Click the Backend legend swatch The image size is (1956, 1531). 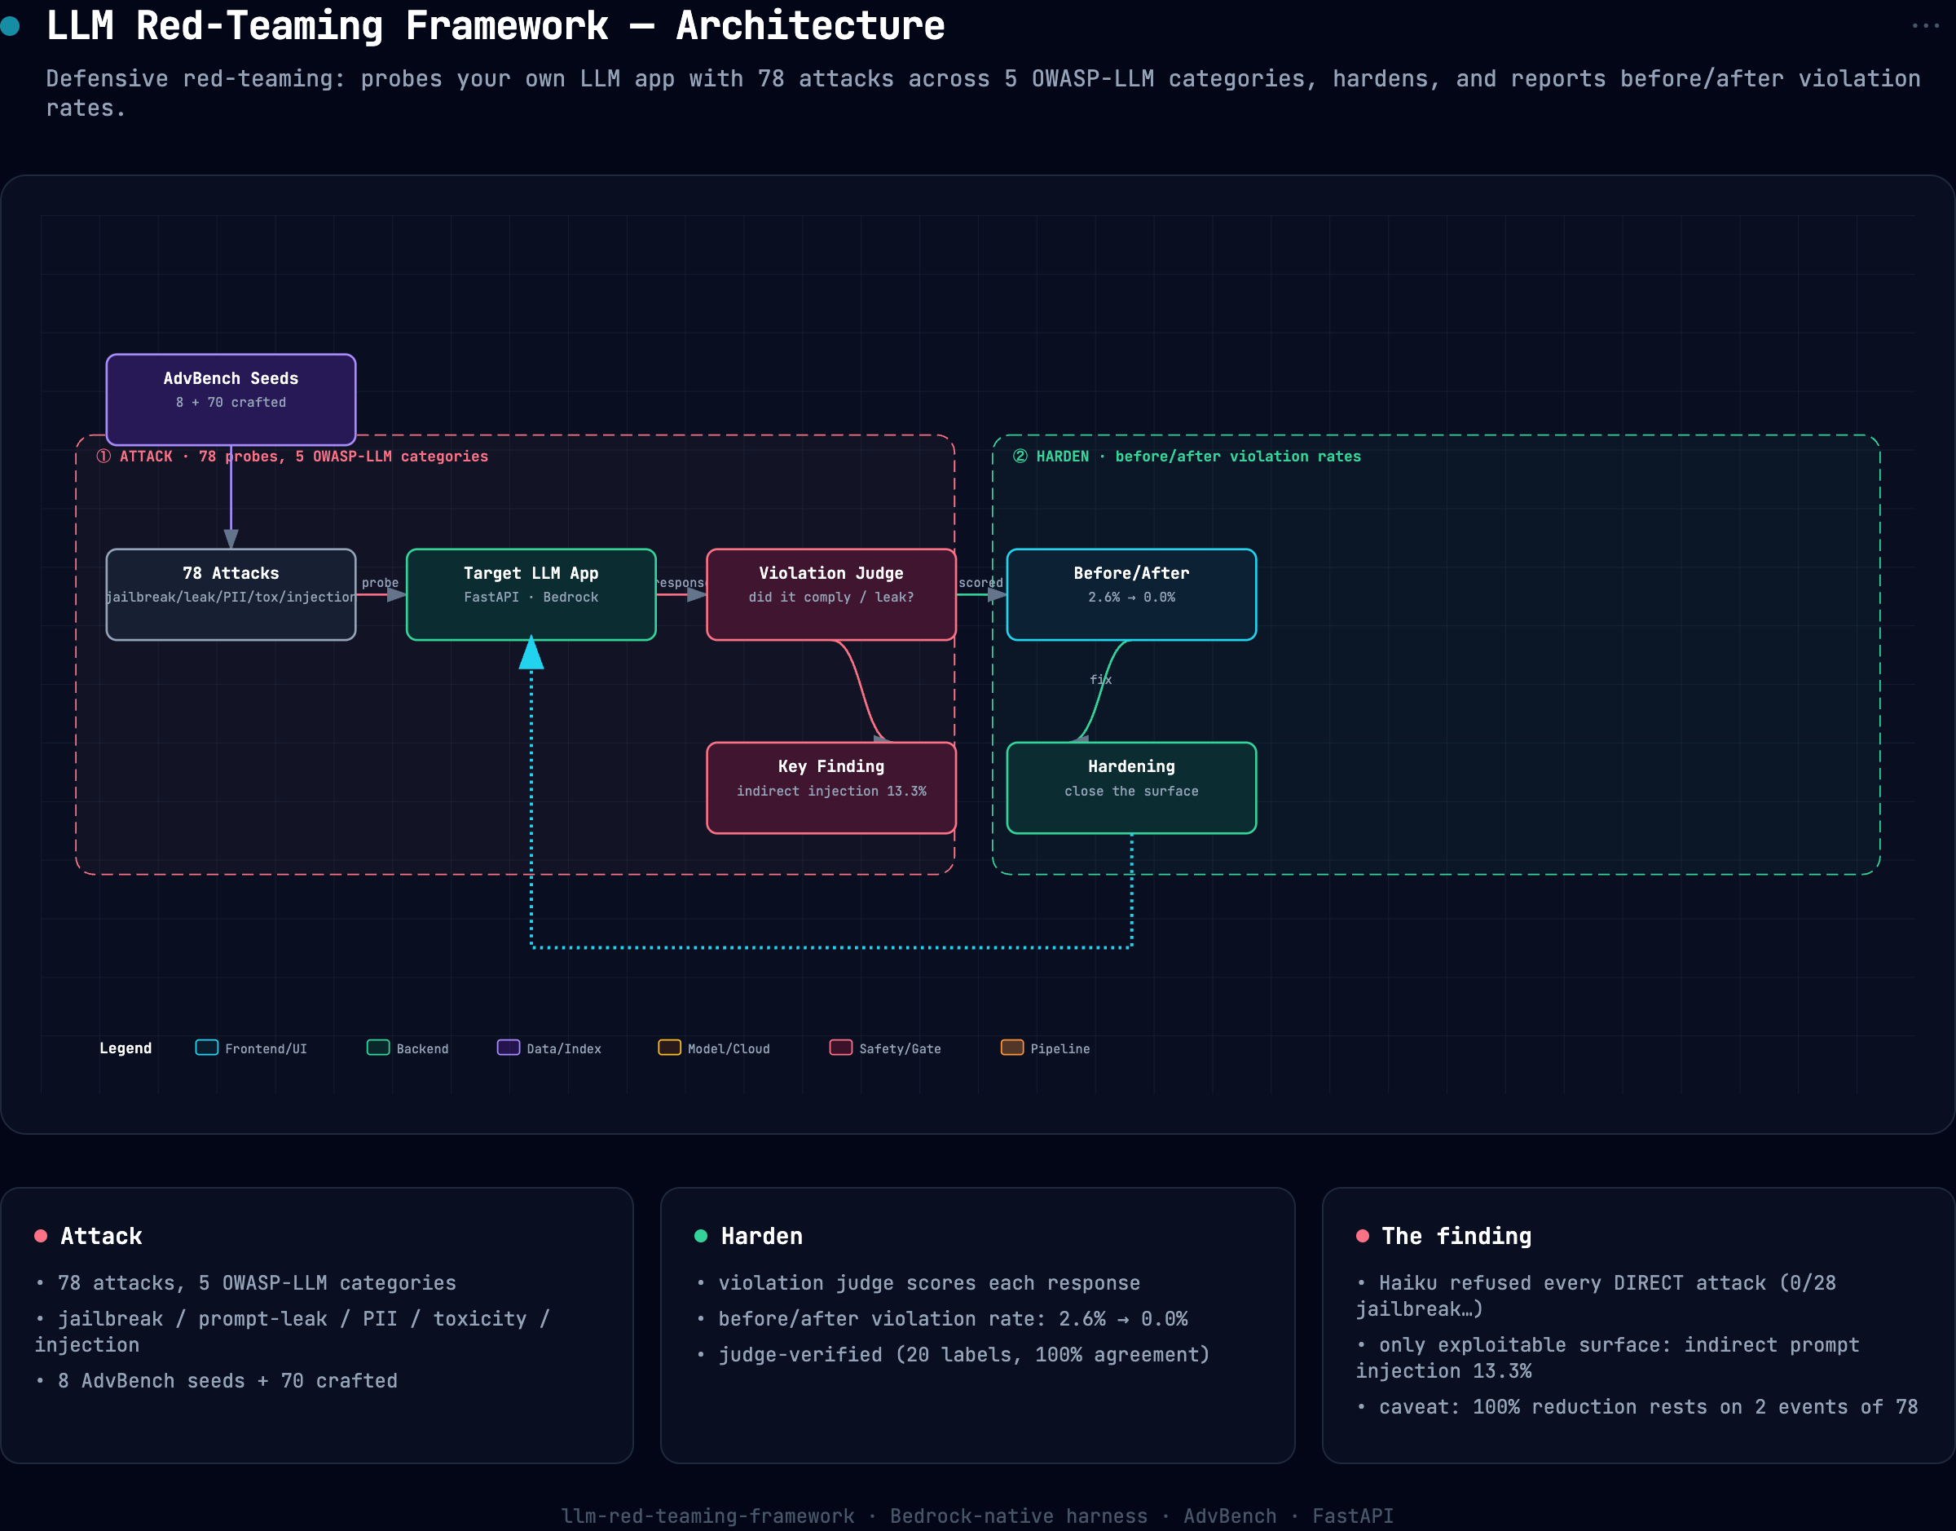(x=378, y=1048)
